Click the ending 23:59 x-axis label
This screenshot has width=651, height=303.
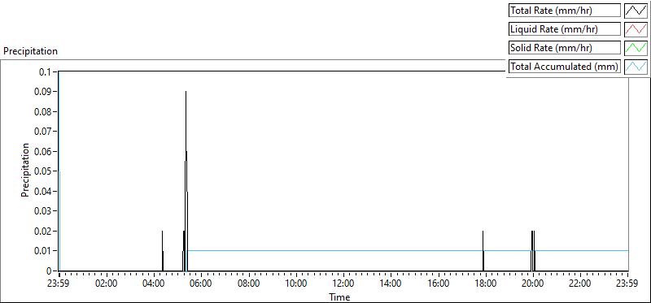point(628,284)
